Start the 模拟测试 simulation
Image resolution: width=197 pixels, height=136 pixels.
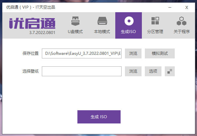(x=160, y=53)
